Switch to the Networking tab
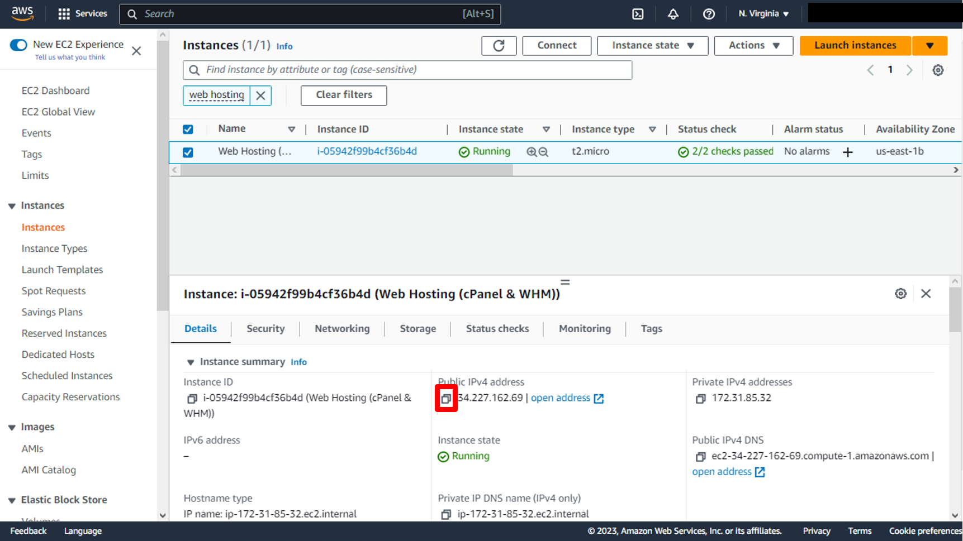 coord(342,329)
